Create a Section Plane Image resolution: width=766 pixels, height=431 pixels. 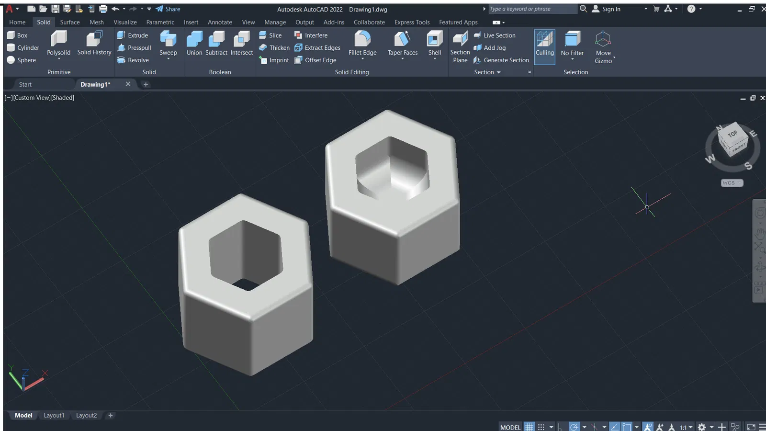pos(460,47)
